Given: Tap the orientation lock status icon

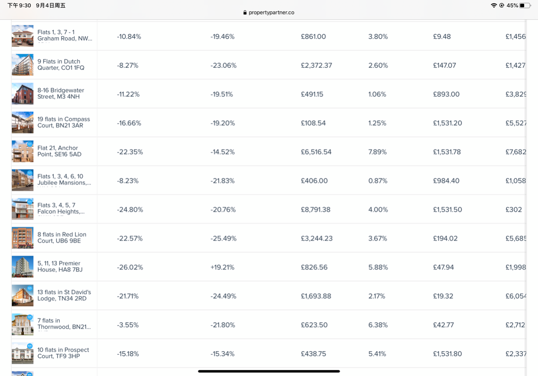Looking at the screenshot, I should (x=501, y=5).
